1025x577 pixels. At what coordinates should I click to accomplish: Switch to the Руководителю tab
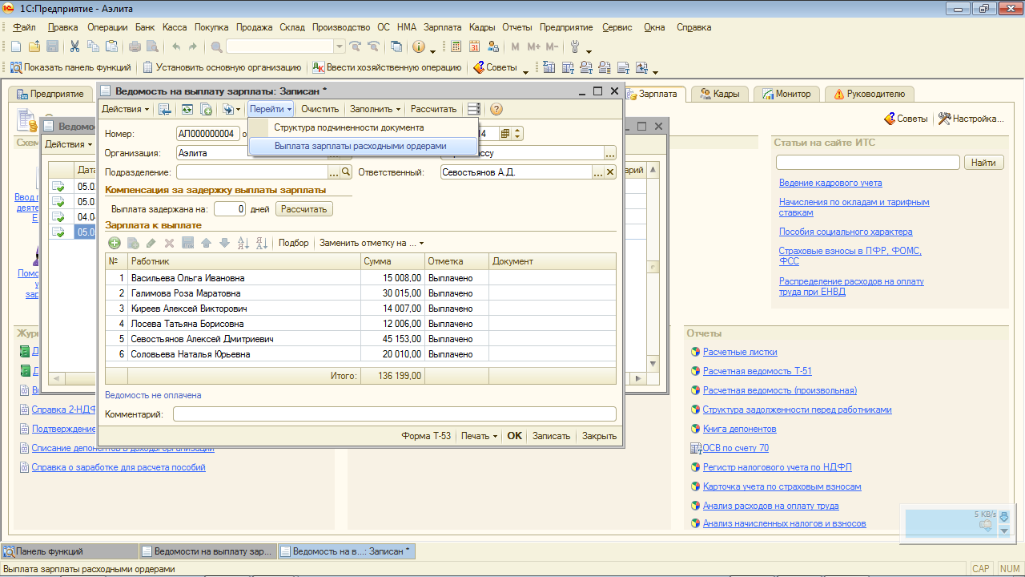[869, 94]
